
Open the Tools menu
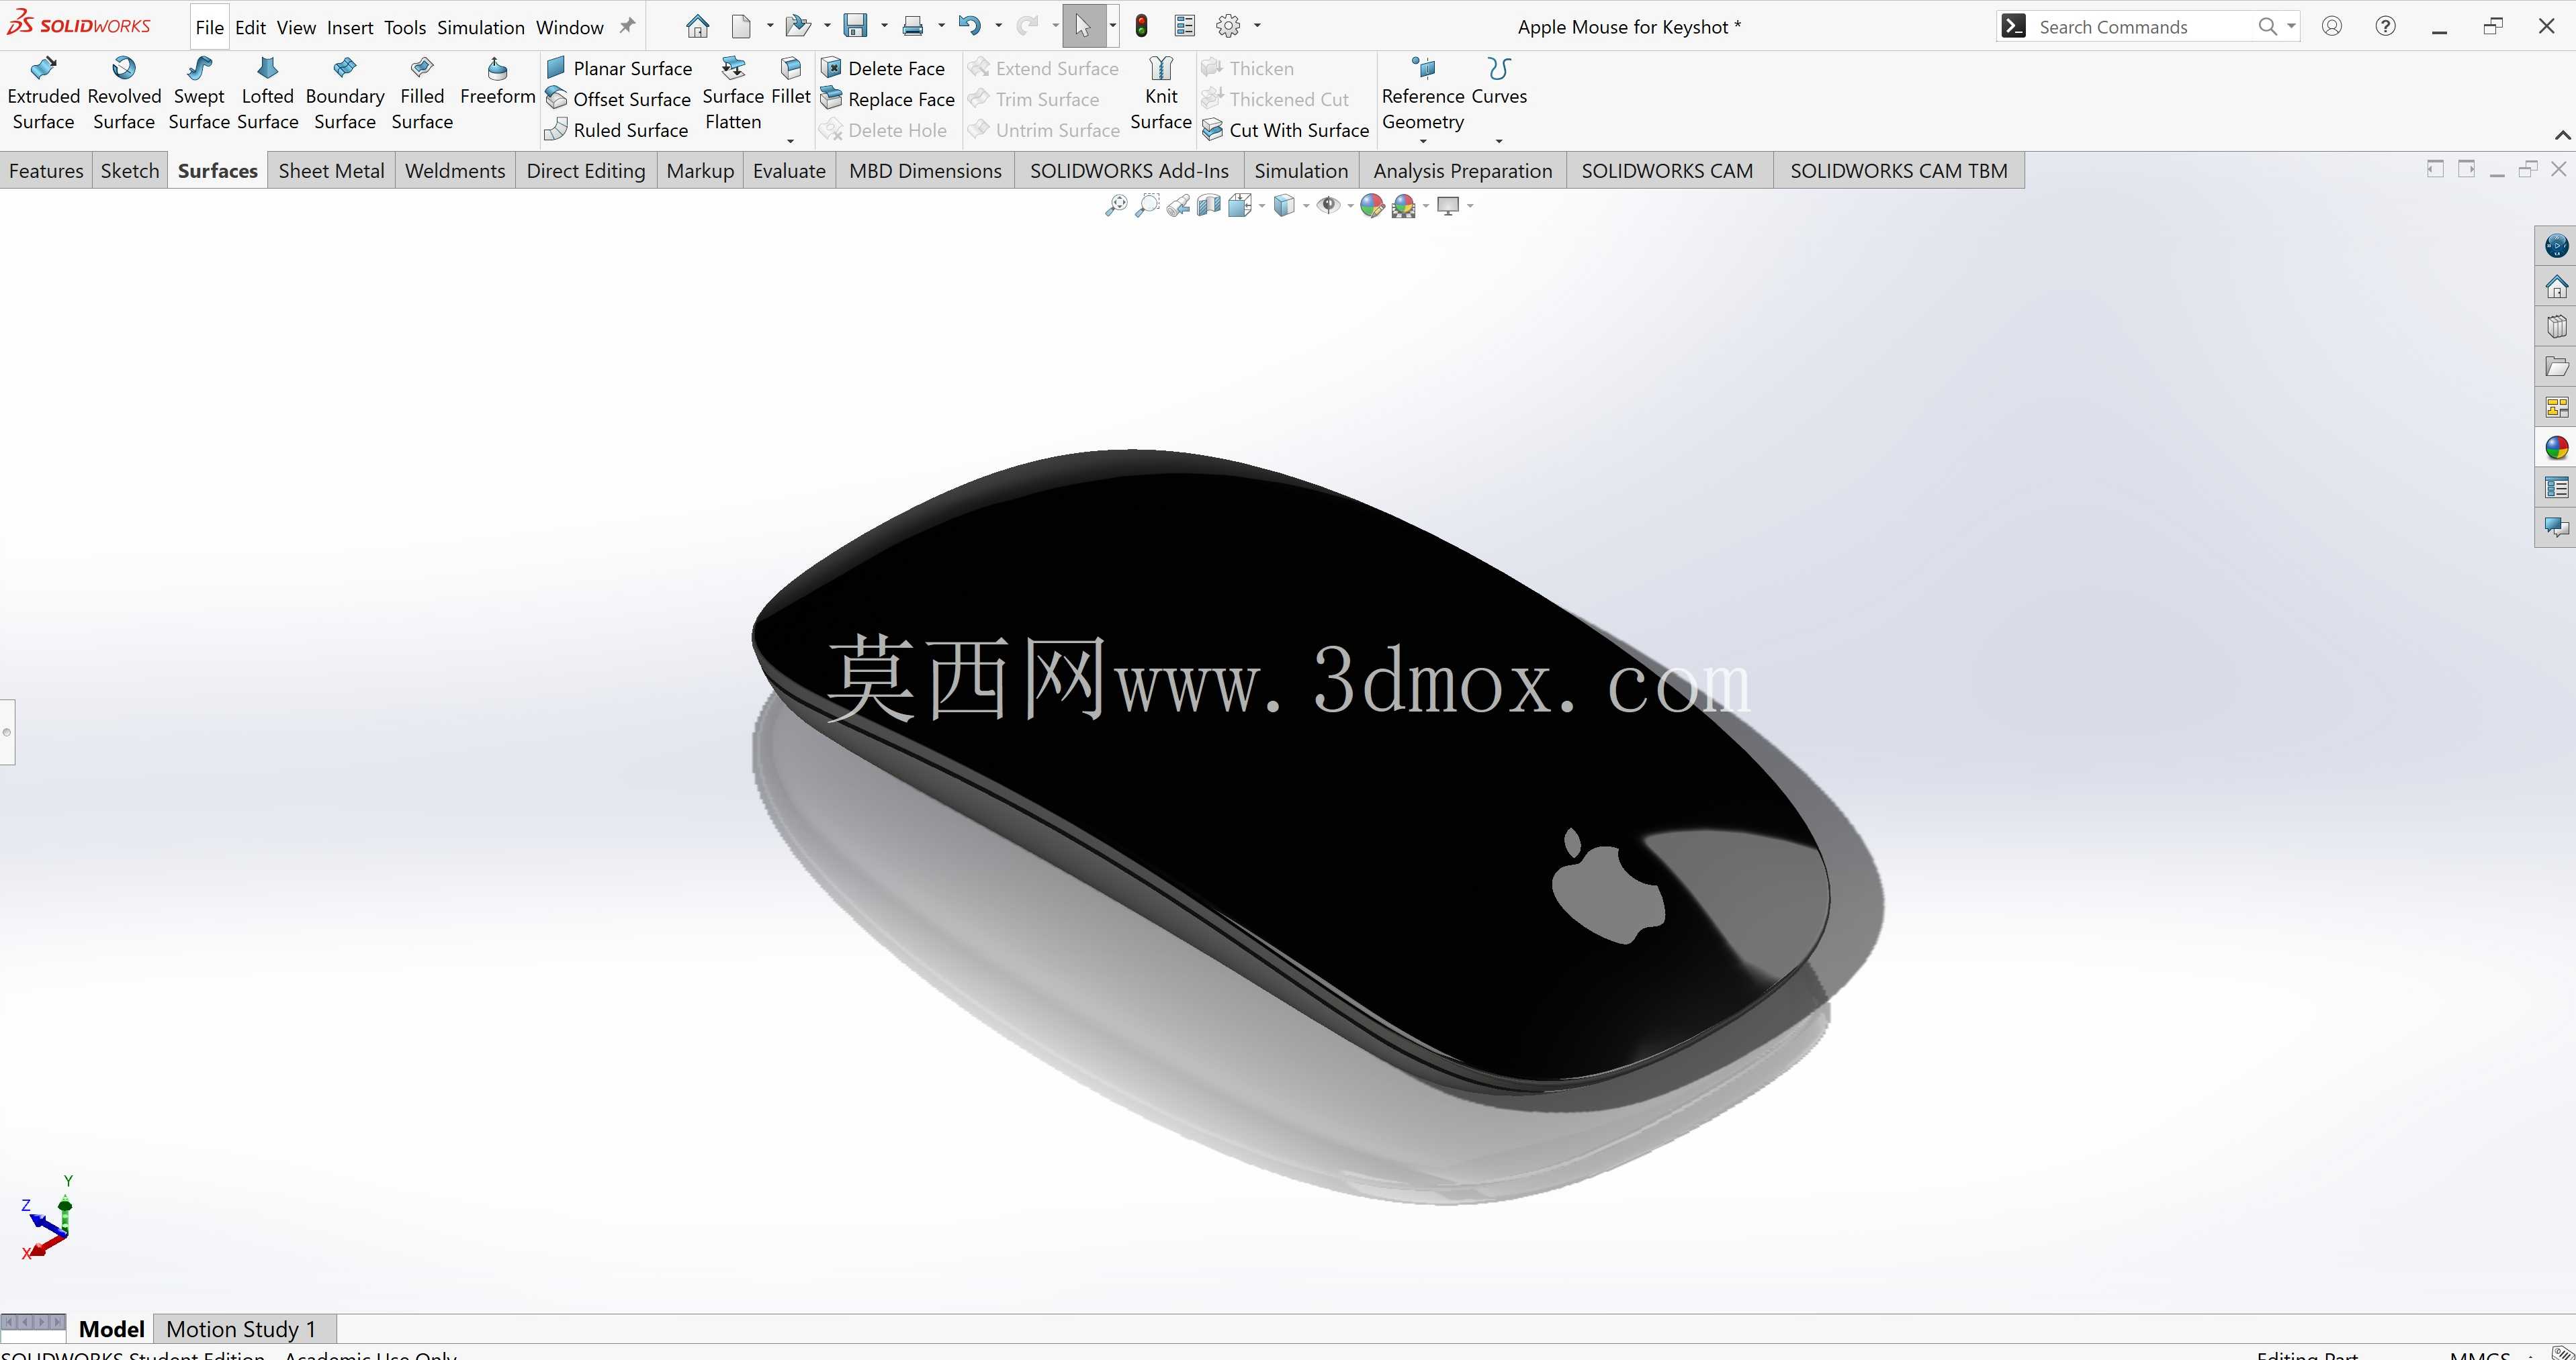(x=405, y=27)
